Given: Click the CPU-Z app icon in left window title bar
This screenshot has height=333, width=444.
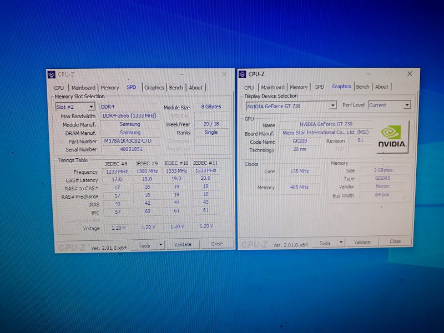Looking at the screenshot, I should point(51,74).
